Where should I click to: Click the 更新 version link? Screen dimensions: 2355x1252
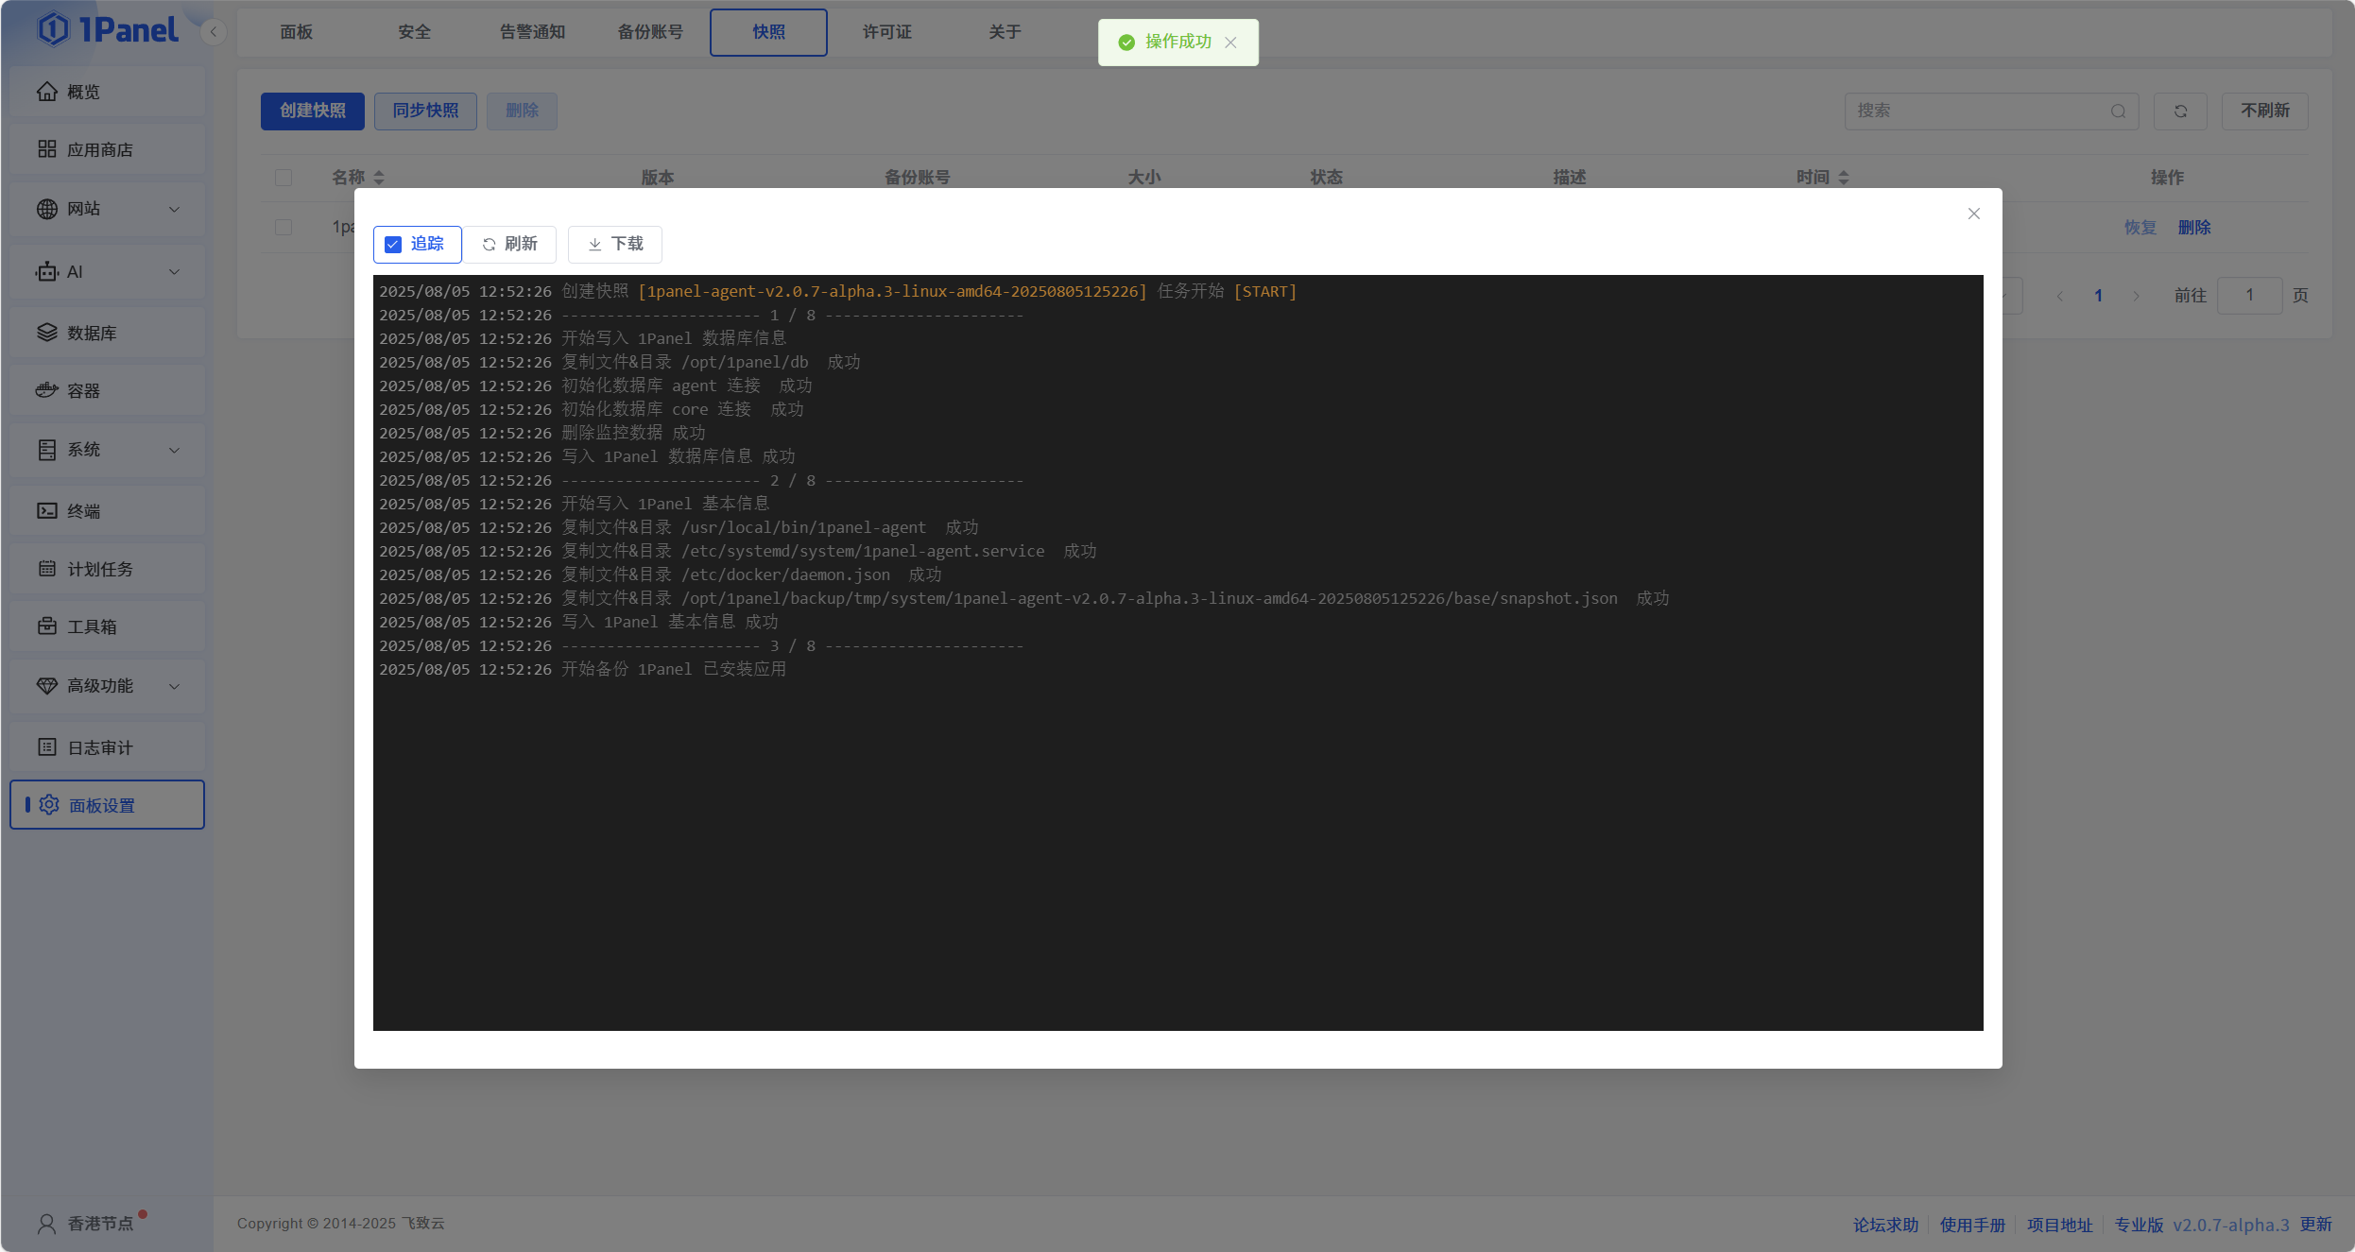[x=2316, y=1225]
